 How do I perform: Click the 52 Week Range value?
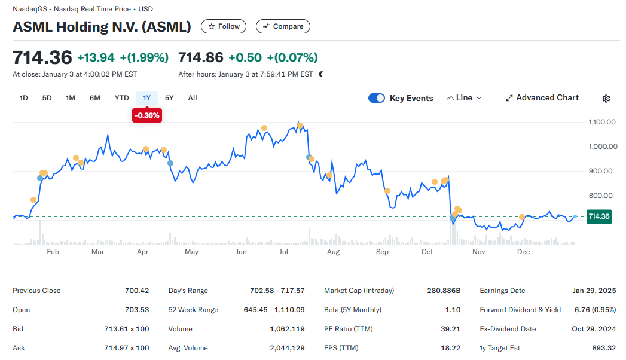(x=274, y=310)
